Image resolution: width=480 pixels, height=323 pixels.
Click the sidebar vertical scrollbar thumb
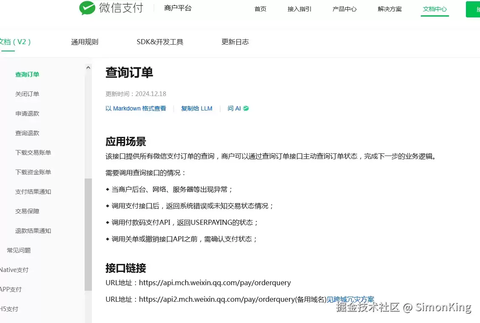click(88, 234)
